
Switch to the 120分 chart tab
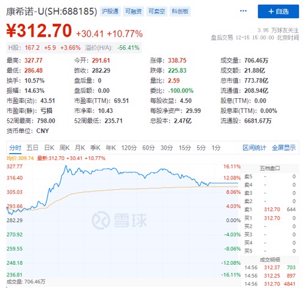[129, 148]
